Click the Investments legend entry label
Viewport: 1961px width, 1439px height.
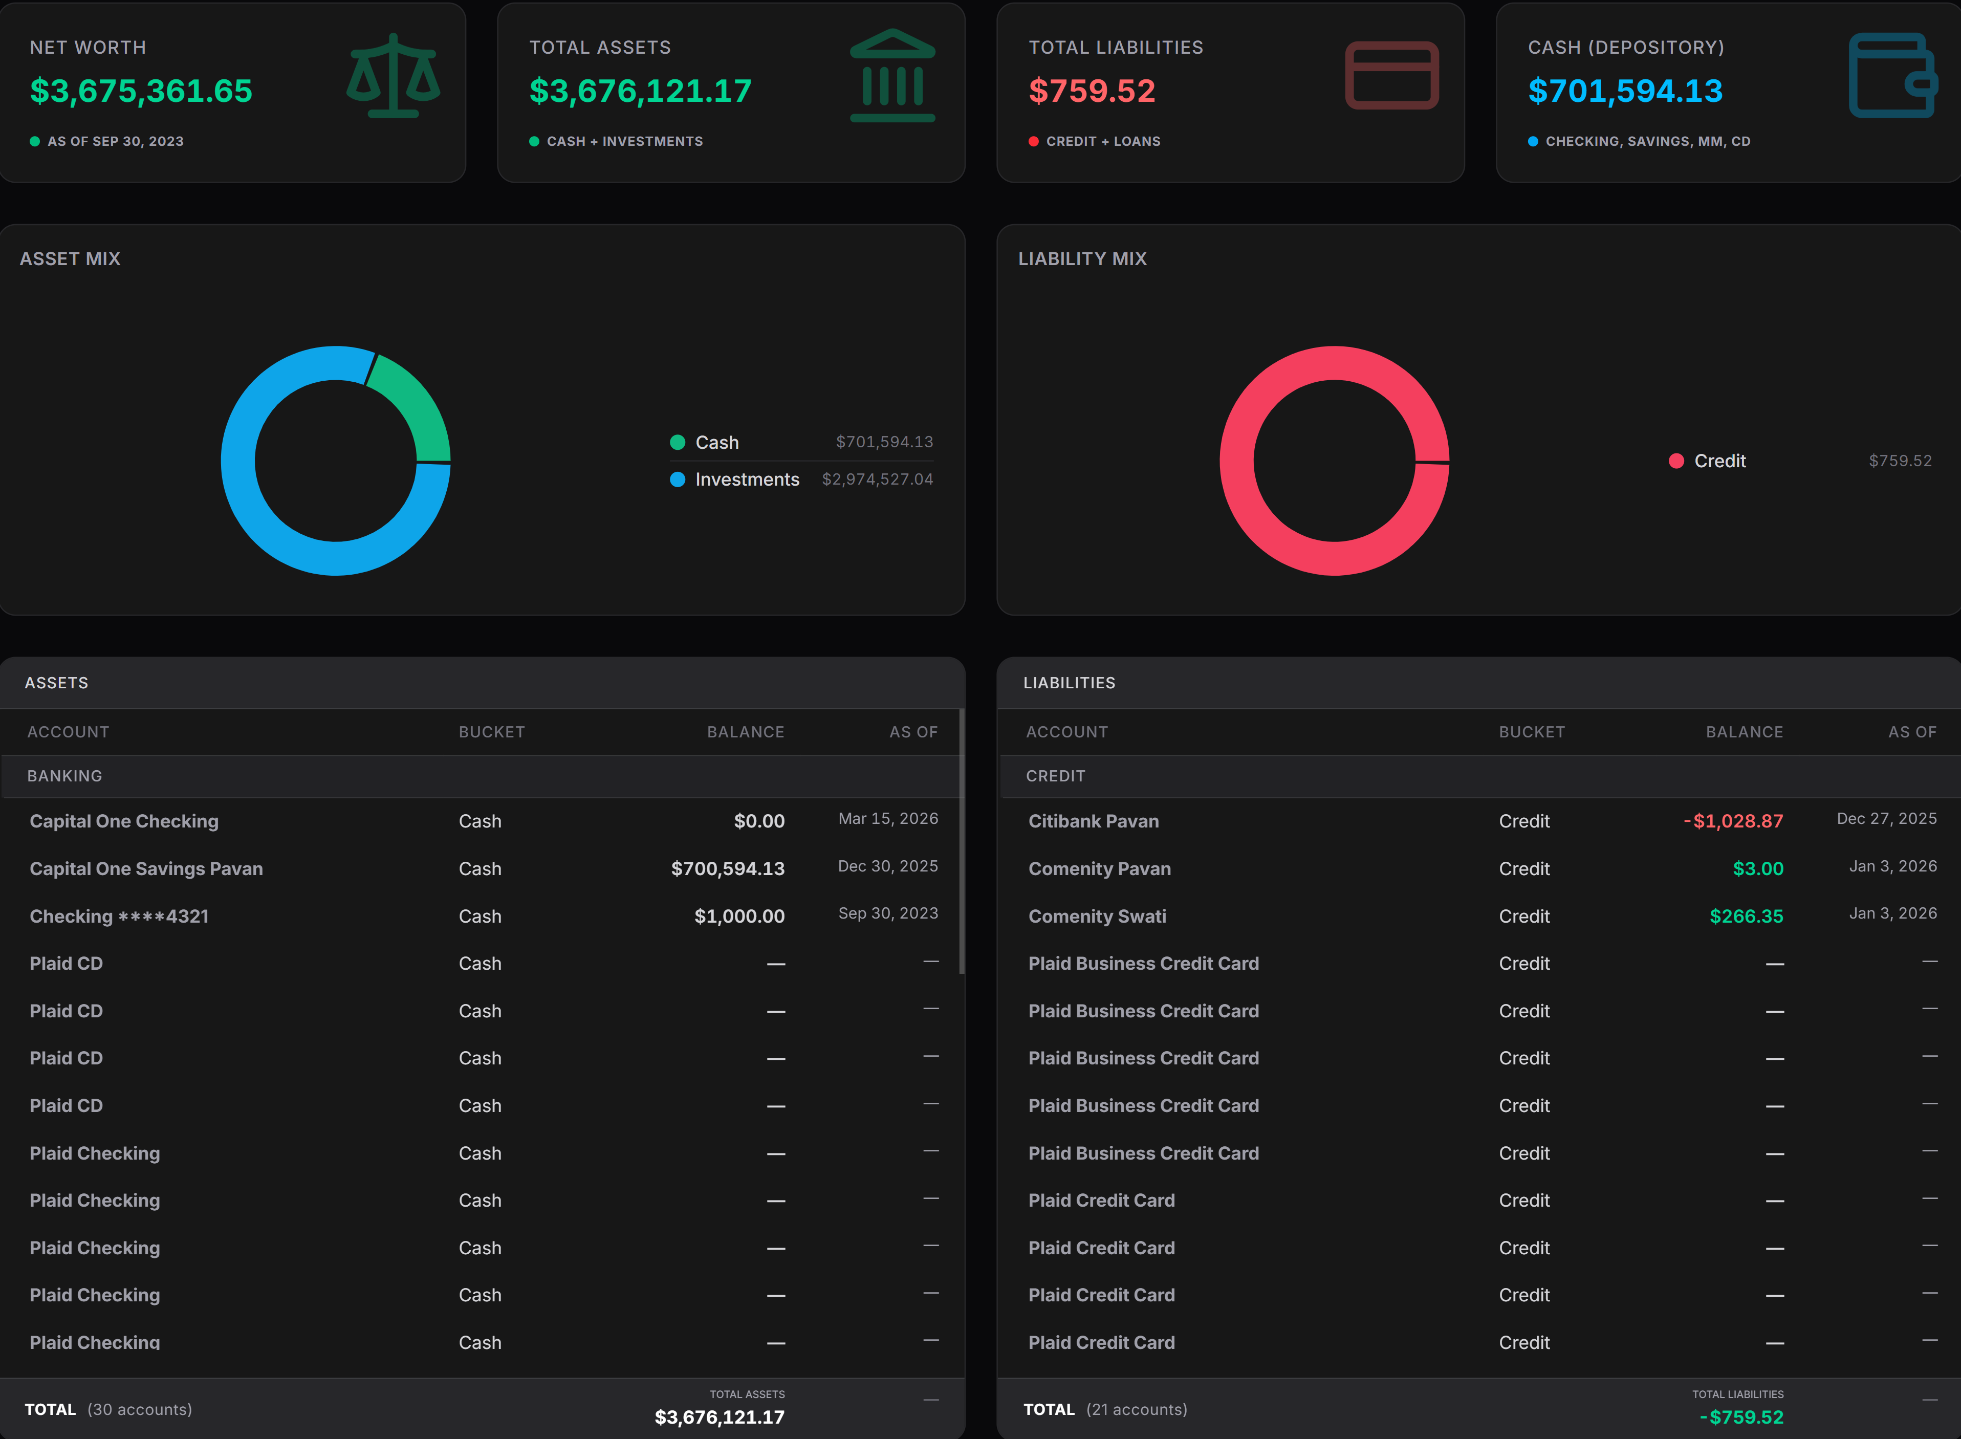pyautogui.click(x=748, y=479)
